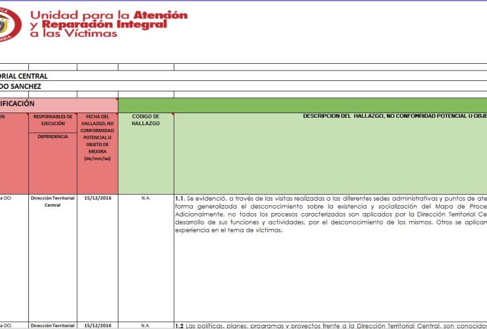Screen dimensions: 487x329
Task: Select the "DESCRIPCION DEL HALLAZGO" column header
Action: coord(330,153)
